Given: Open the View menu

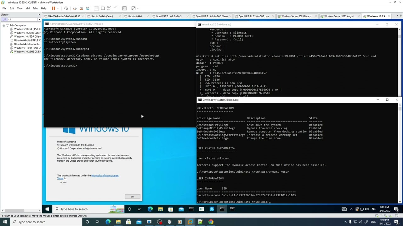Looking at the screenshot, I should [20, 8].
